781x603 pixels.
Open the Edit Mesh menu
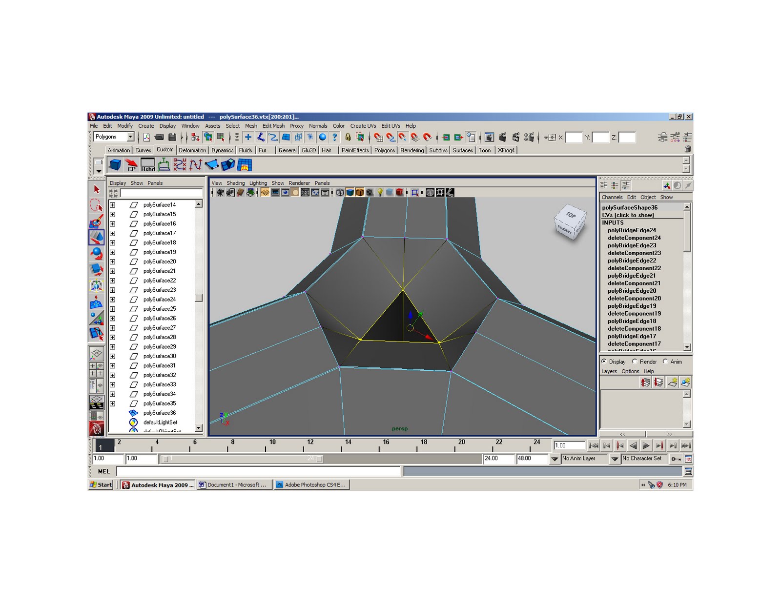[273, 126]
